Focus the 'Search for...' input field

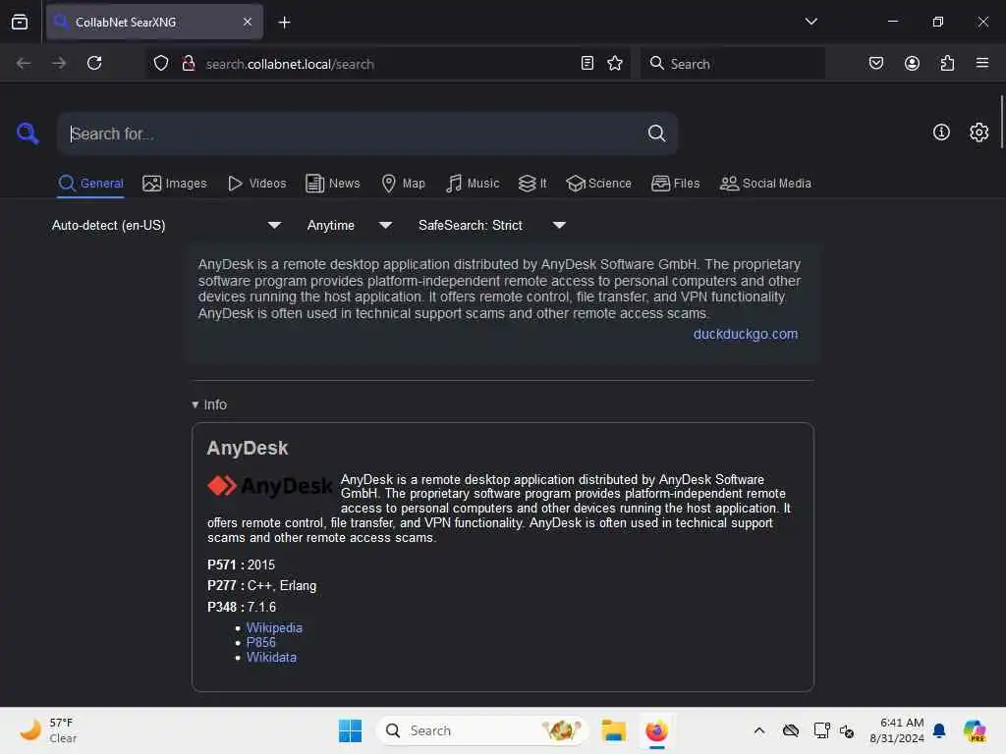coord(353,134)
